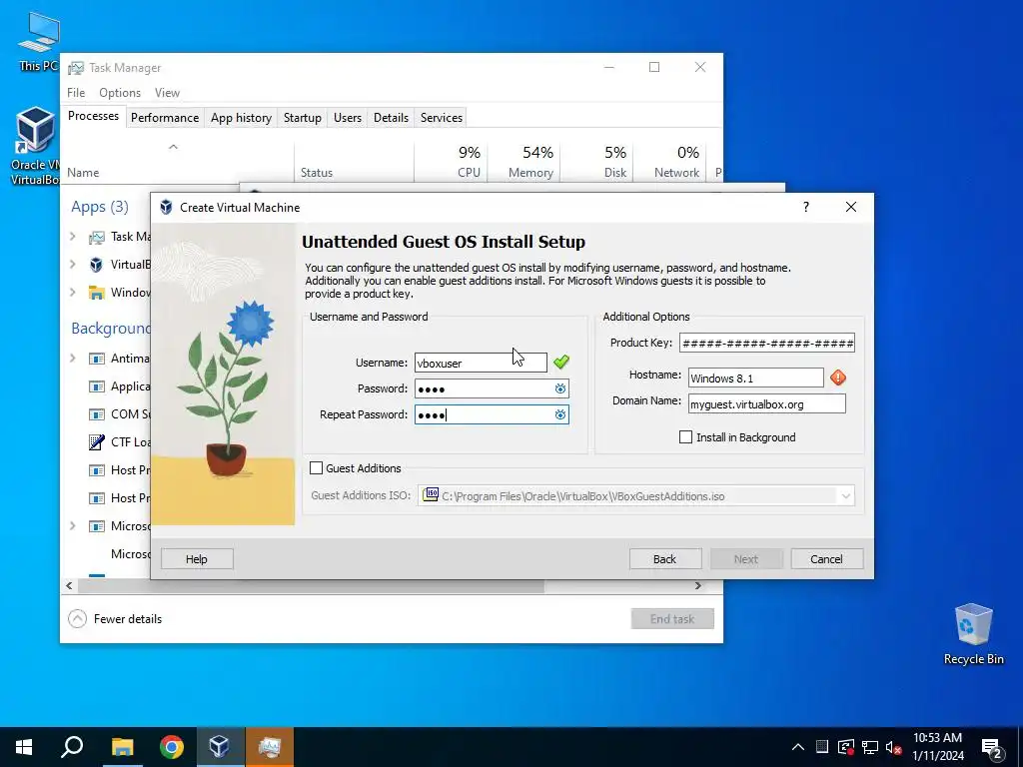The height and width of the screenshot is (767, 1023).
Task: Enable the Guest Additions checkbox
Action: [317, 468]
